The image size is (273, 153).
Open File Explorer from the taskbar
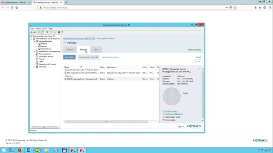(46, 150)
